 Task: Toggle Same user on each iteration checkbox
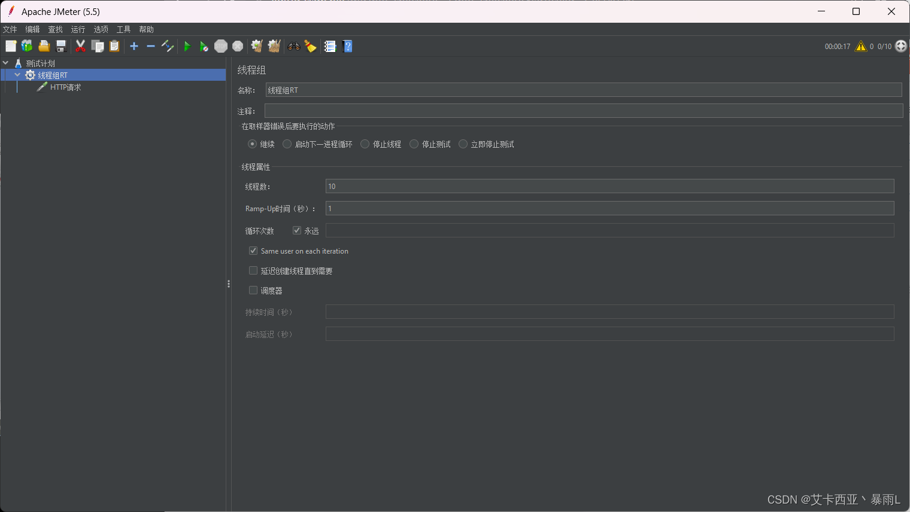pyautogui.click(x=253, y=251)
